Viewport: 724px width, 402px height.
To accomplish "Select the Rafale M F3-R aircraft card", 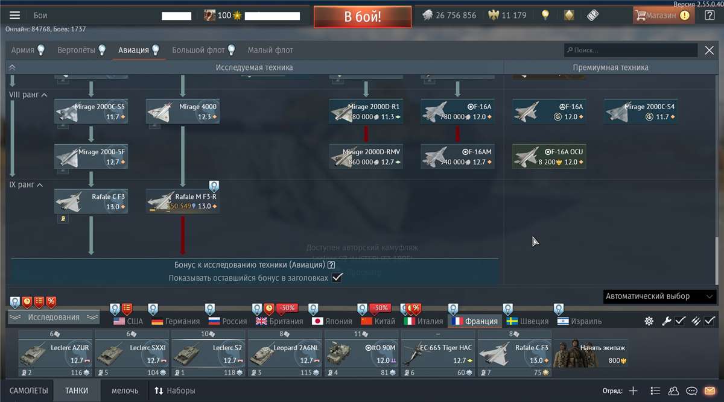I will [183, 201].
